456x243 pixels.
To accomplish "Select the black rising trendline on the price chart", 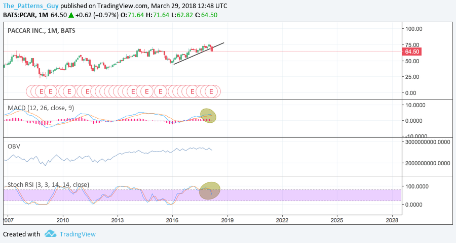I will (199, 54).
